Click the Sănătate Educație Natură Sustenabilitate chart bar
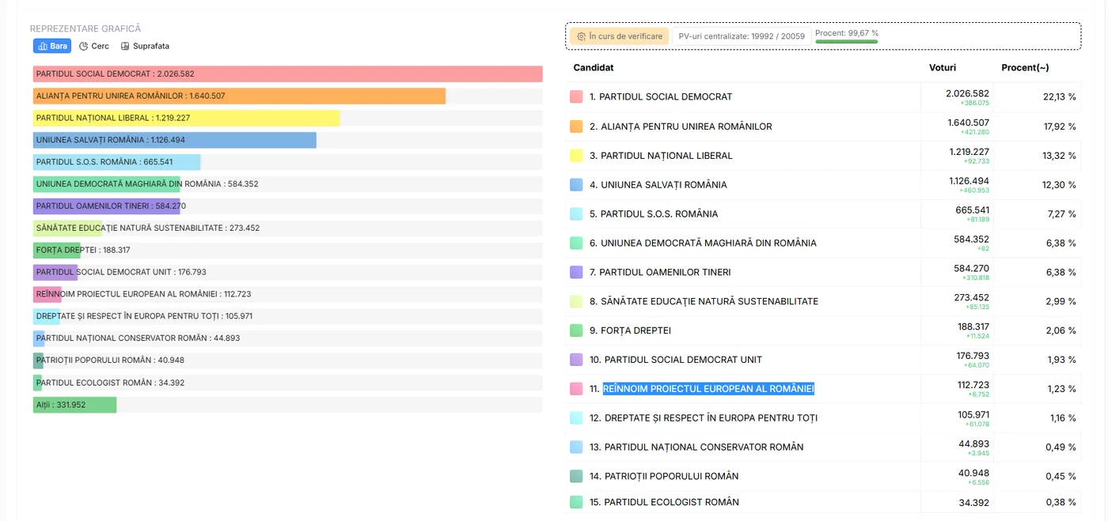 tap(68, 228)
